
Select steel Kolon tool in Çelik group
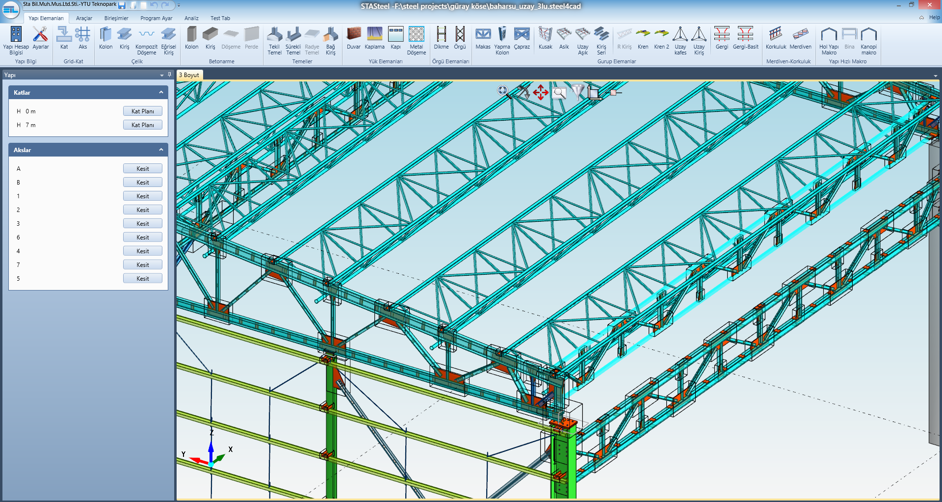[105, 38]
